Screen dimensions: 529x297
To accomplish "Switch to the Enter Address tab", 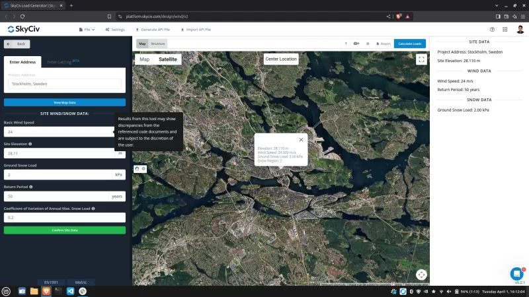I will (x=22, y=62).
